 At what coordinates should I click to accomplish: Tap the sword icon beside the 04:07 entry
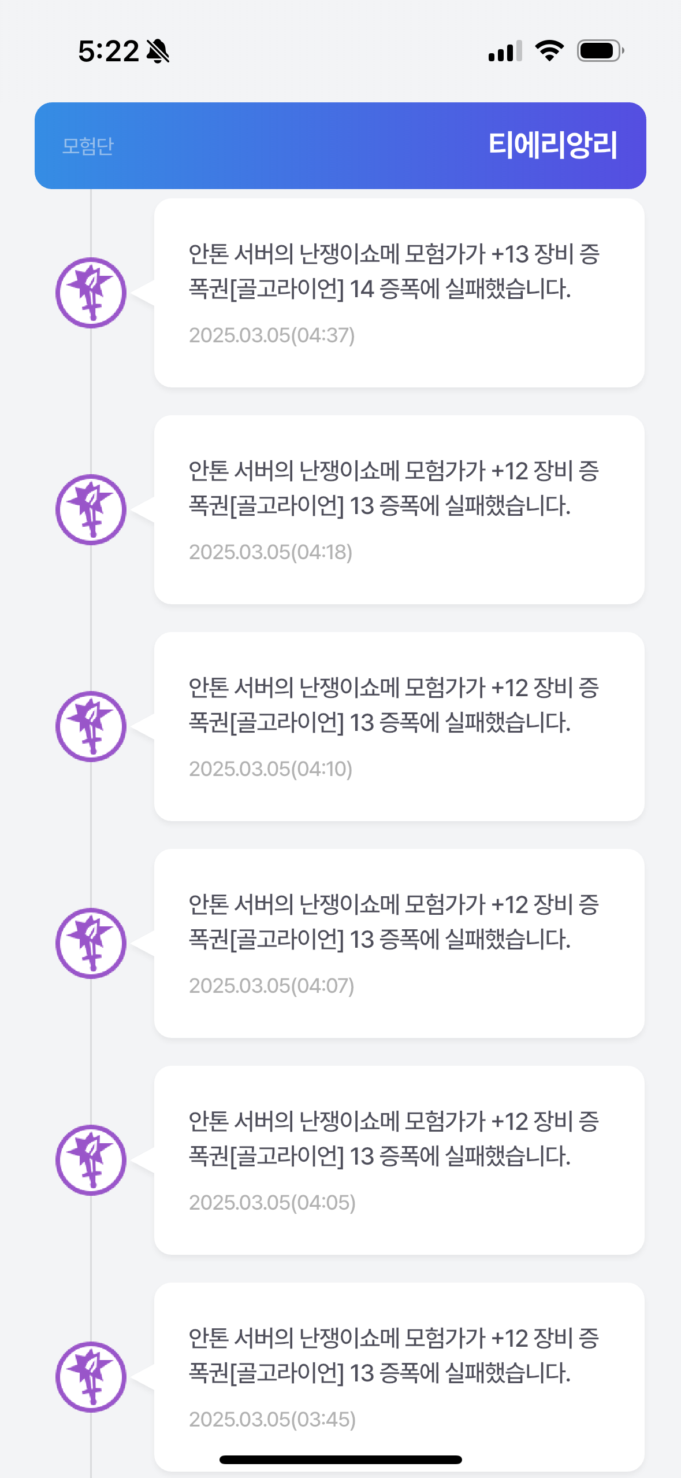(91, 943)
